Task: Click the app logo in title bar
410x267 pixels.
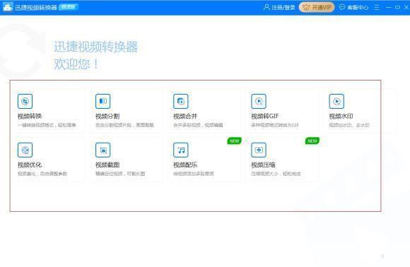Action: click(8, 7)
